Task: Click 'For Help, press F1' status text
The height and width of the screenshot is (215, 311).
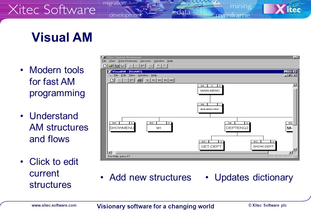Action: pyautogui.click(x=119, y=156)
